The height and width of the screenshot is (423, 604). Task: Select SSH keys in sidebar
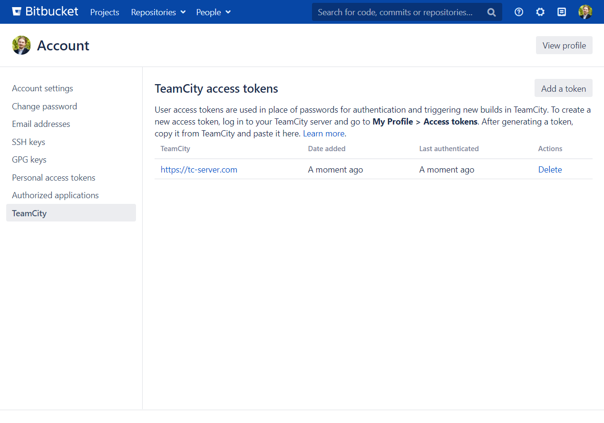[x=29, y=142]
